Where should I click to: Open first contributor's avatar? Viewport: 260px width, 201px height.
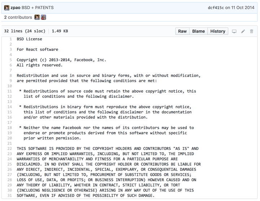click(x=37, y=17)
